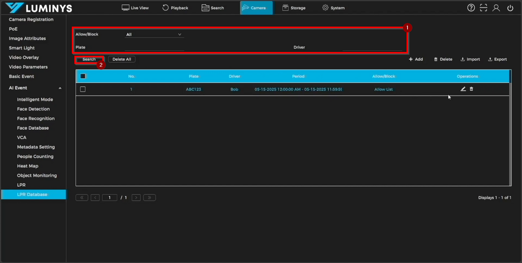The height and width of the screenshot is (263, 522).
Task: Click into the Plate filter field
Action: [x=154, y=47]
